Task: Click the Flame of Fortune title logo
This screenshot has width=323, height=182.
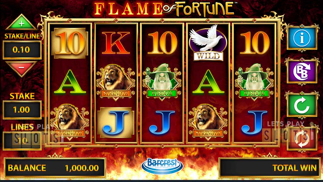Action: coord(164,9)
